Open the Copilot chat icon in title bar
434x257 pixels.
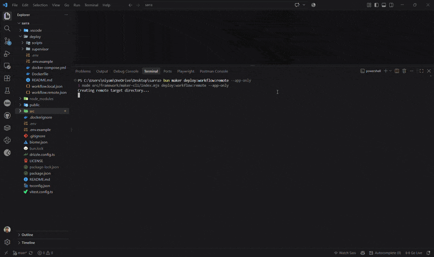[297, 5]
